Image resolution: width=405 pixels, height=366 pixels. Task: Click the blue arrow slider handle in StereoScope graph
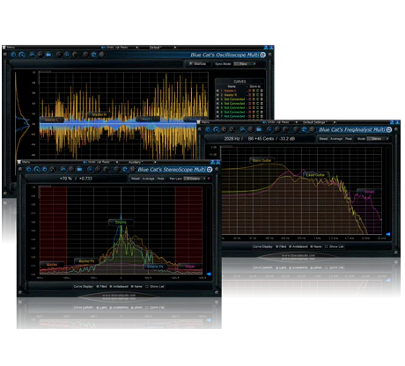click(x=209, y=274)
